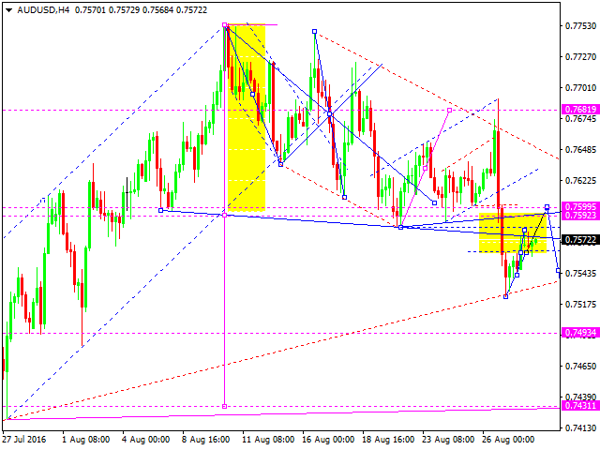Click the 8 Aug 16:00 time label

(206, 440)
